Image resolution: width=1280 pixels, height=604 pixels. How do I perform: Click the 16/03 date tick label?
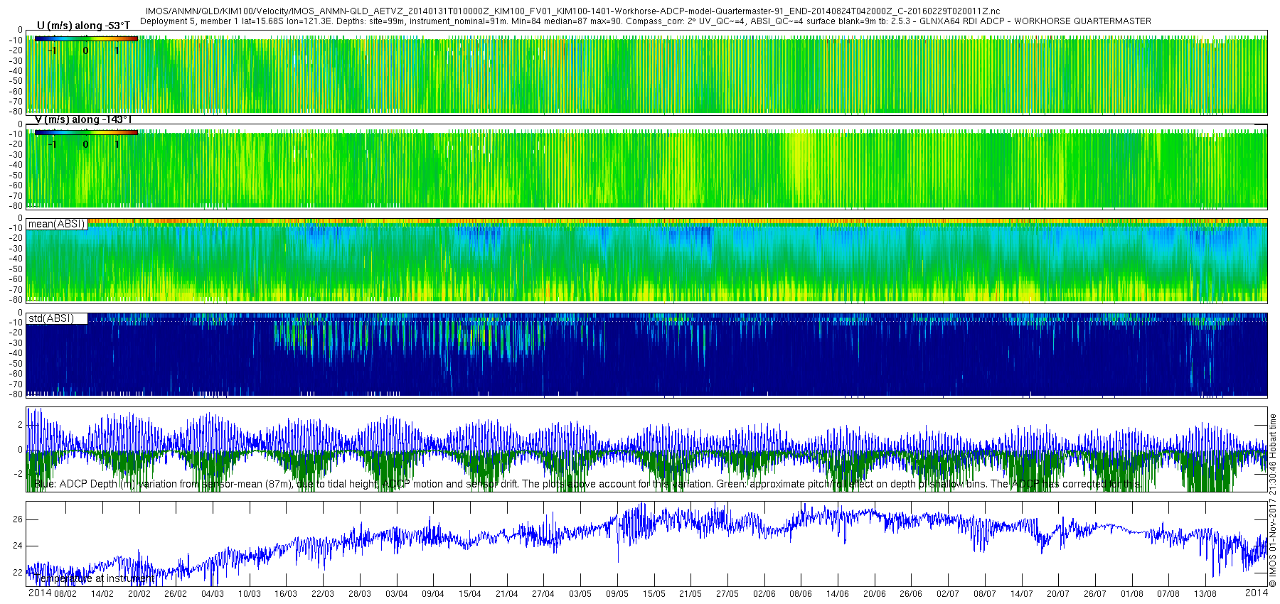(286, 594)
